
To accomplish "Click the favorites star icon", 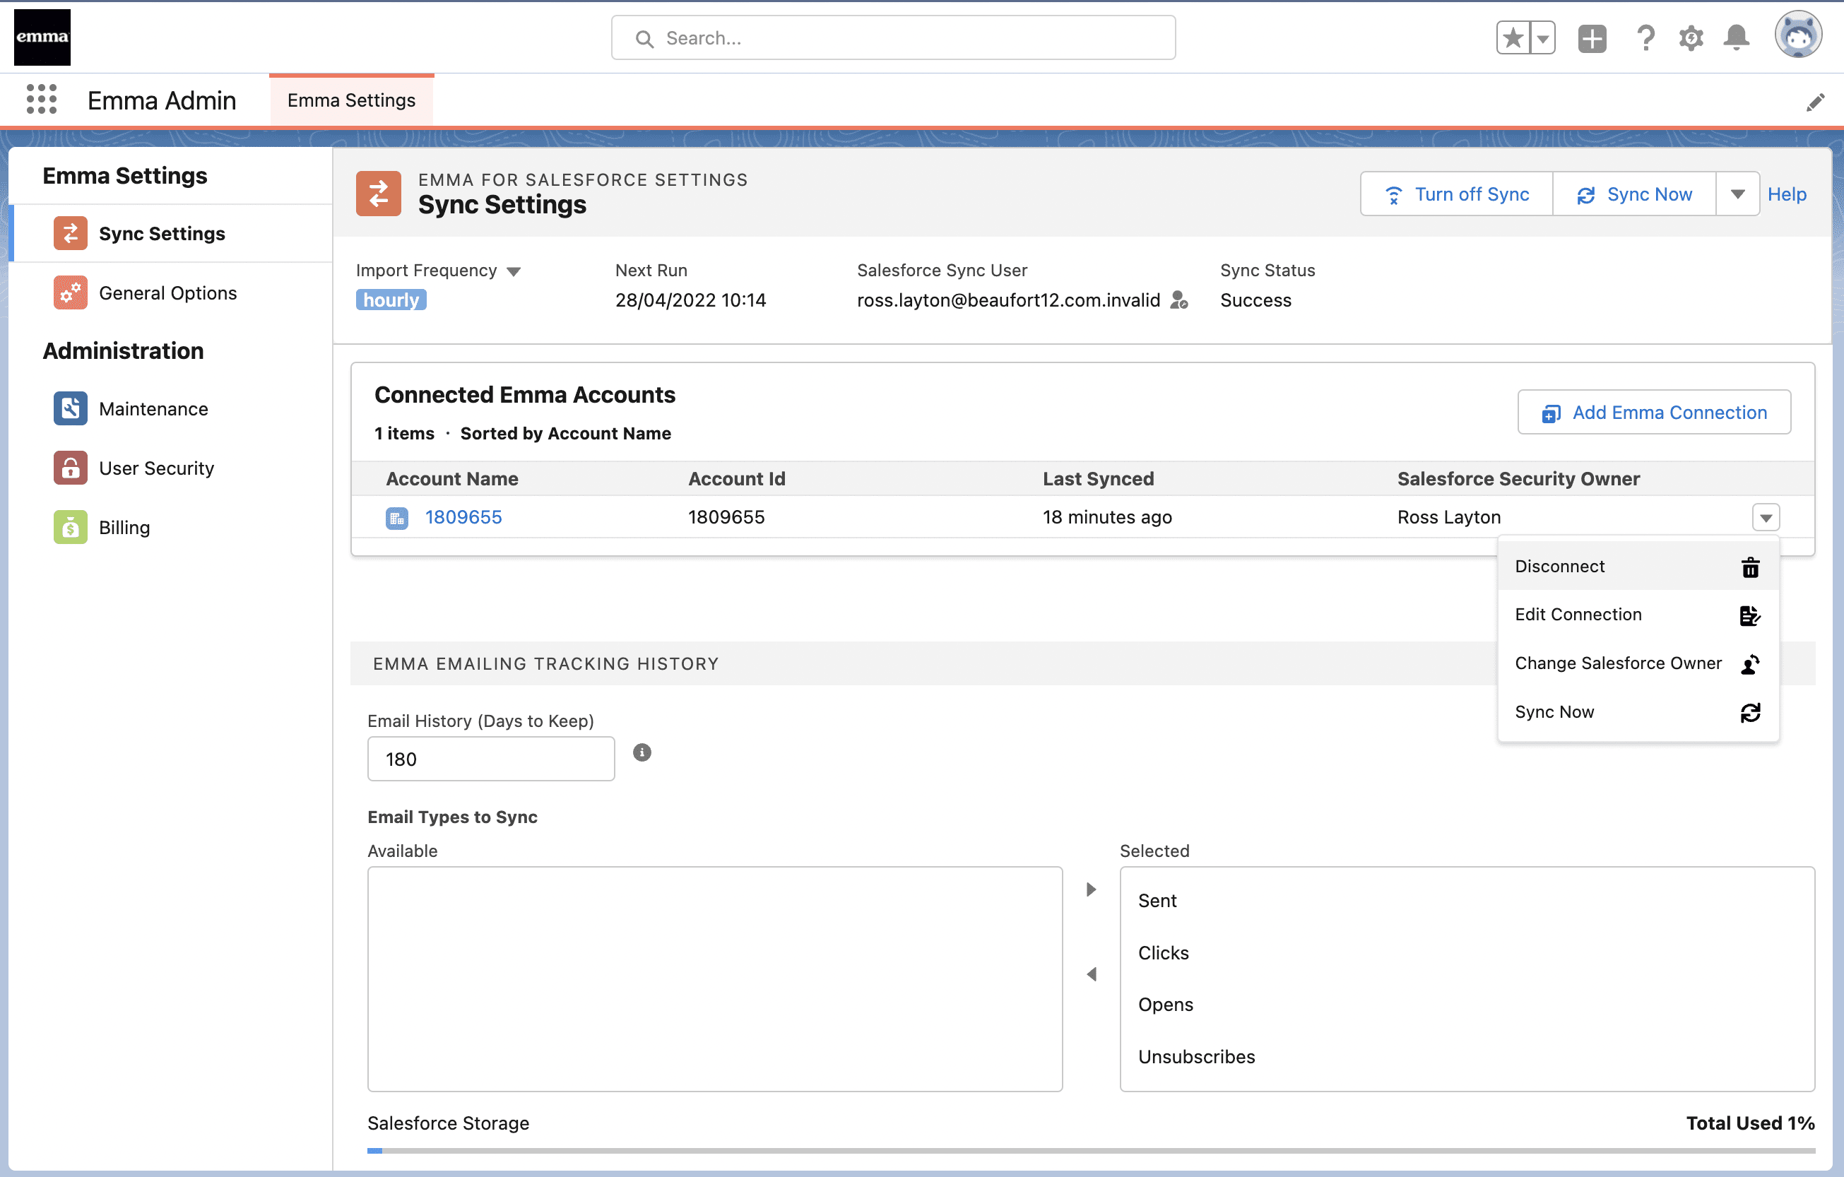I will coord(1513,37).
